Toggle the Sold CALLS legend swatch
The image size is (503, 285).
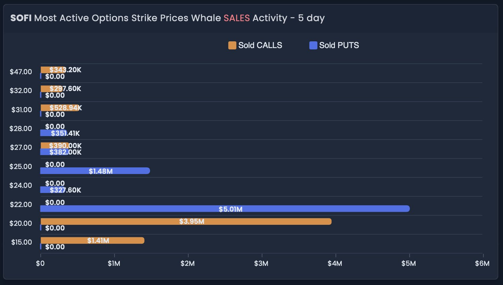click(232, 45)
